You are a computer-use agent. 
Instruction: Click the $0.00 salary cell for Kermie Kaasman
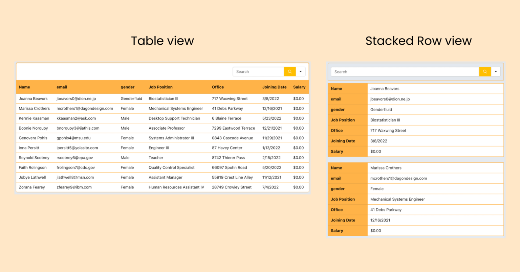pos(299,118)
